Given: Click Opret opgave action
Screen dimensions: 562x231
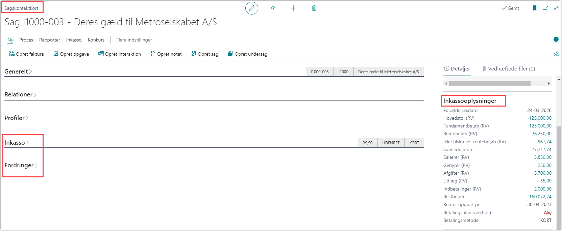Looking at the screenshot, I should (71, 54).
